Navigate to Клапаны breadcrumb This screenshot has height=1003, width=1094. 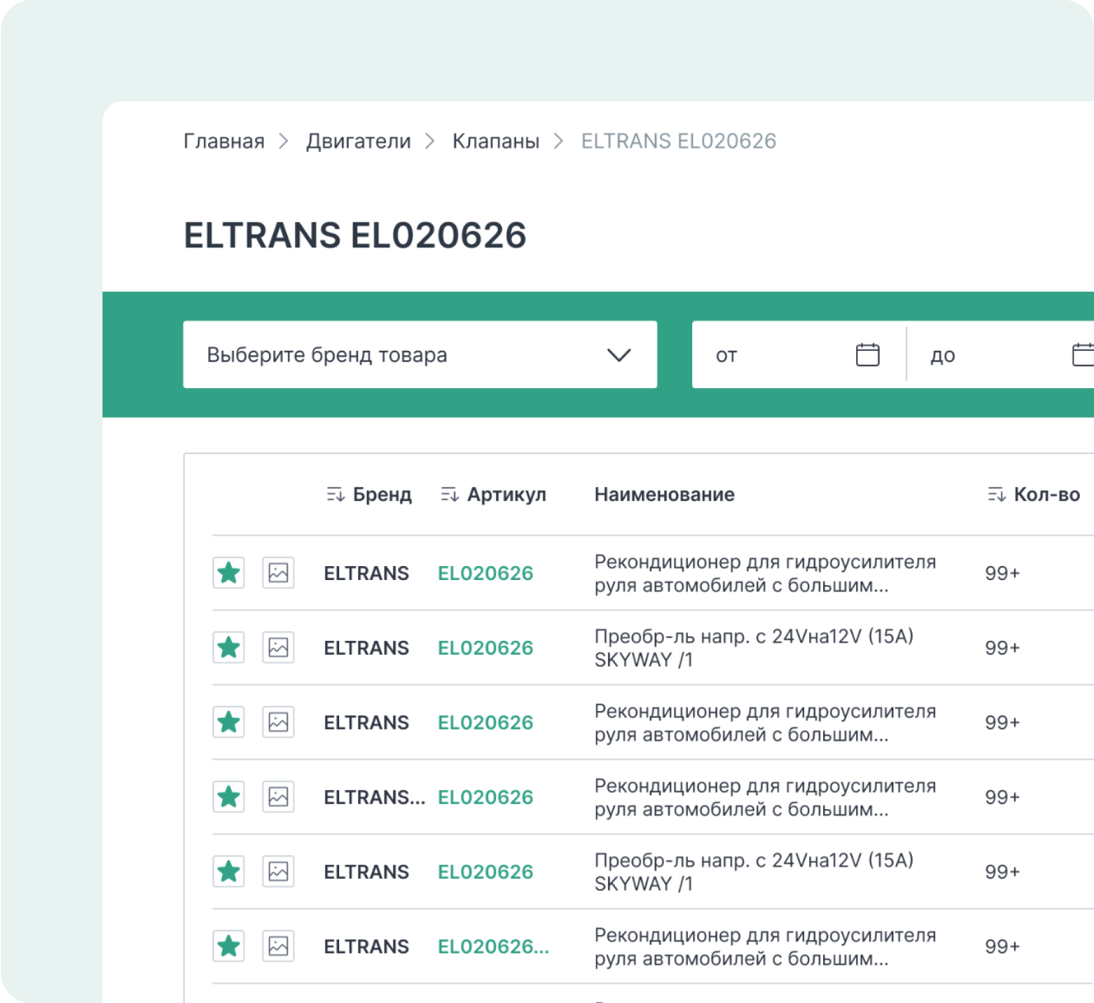tap(495, 141)
